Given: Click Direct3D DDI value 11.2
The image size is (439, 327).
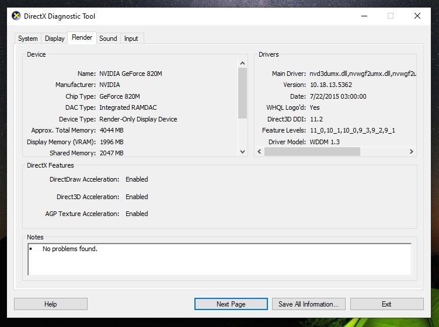Looking at the screenshot, I should coord(316,119).
